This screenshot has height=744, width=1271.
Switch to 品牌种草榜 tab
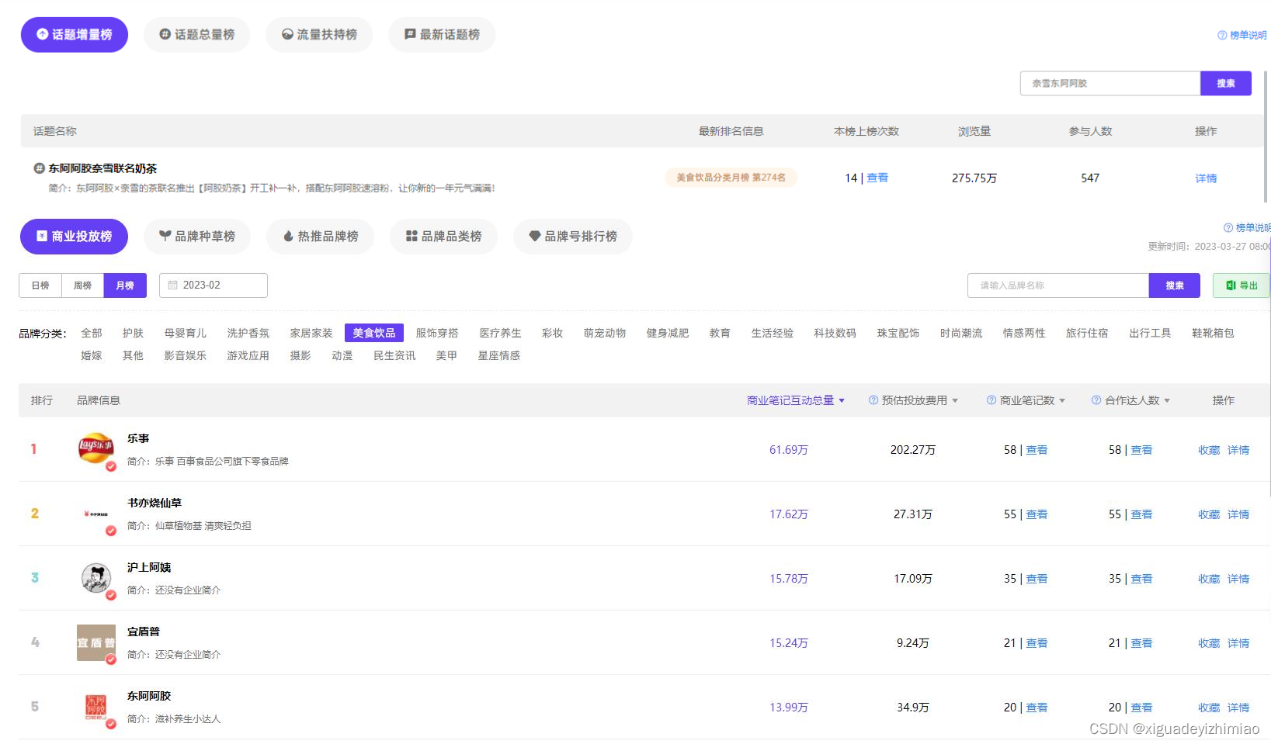[x=197, y=237]
